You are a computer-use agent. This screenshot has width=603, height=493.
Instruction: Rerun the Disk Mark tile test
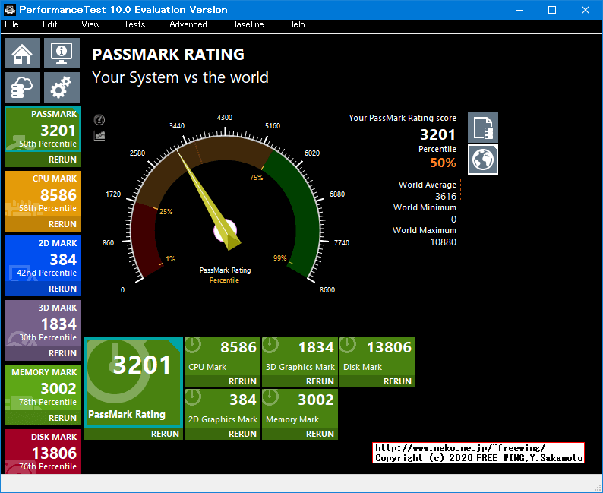397,381
